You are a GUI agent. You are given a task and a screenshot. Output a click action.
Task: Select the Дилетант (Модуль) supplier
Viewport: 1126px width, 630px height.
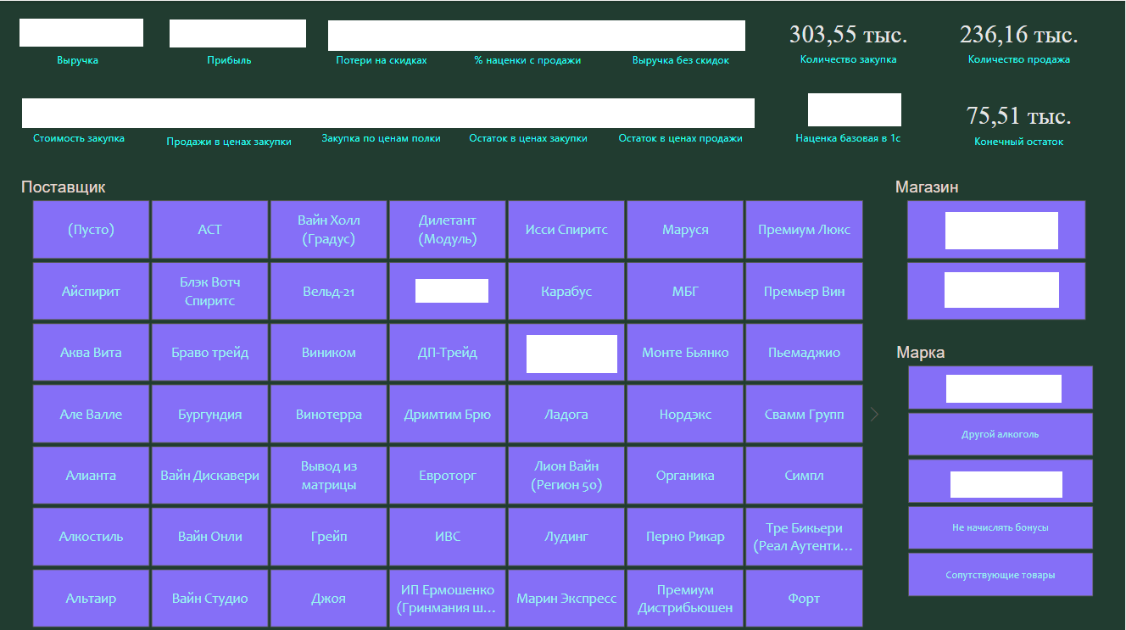click(448, 230)
